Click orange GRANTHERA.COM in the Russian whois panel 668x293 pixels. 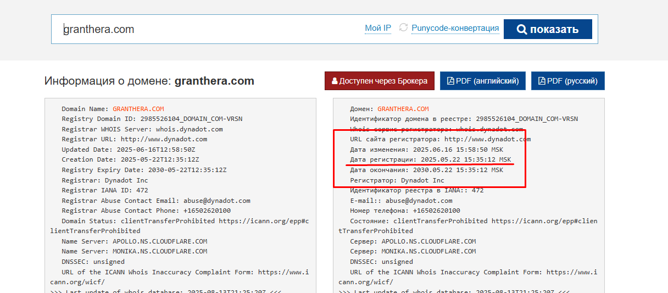pos(403,109)
